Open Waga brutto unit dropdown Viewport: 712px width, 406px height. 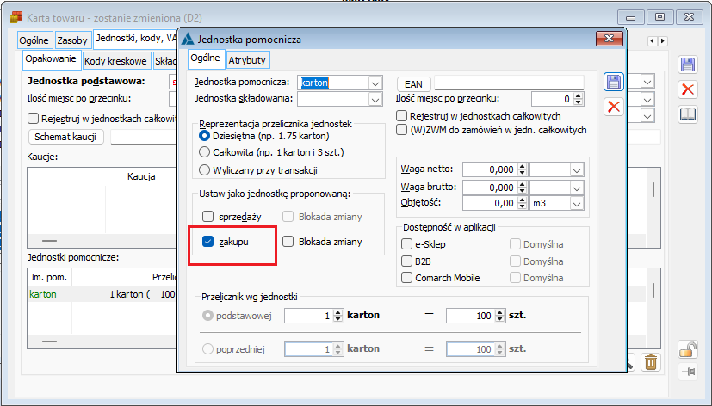[x=577, y=188]
